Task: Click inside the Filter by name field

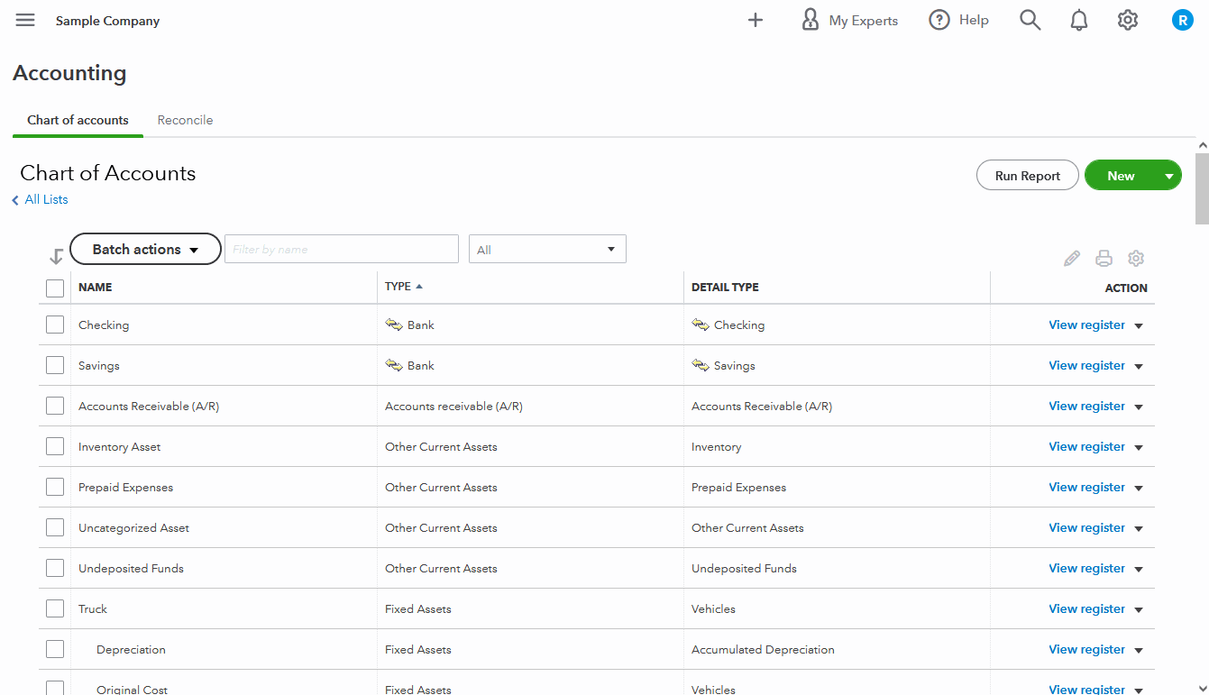Action: 341,249
